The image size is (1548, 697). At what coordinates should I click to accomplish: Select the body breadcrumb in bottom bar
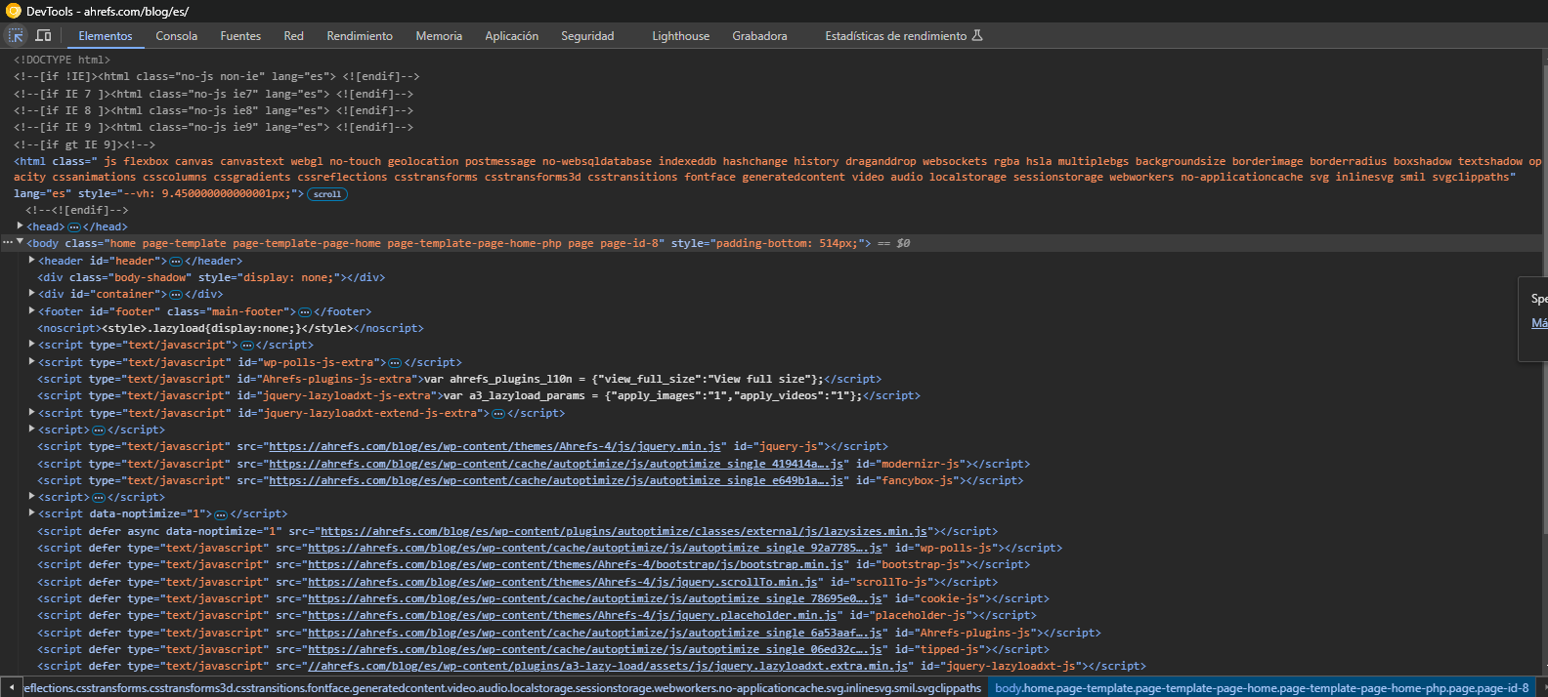pyautogui.click(x=1261, y=688)
